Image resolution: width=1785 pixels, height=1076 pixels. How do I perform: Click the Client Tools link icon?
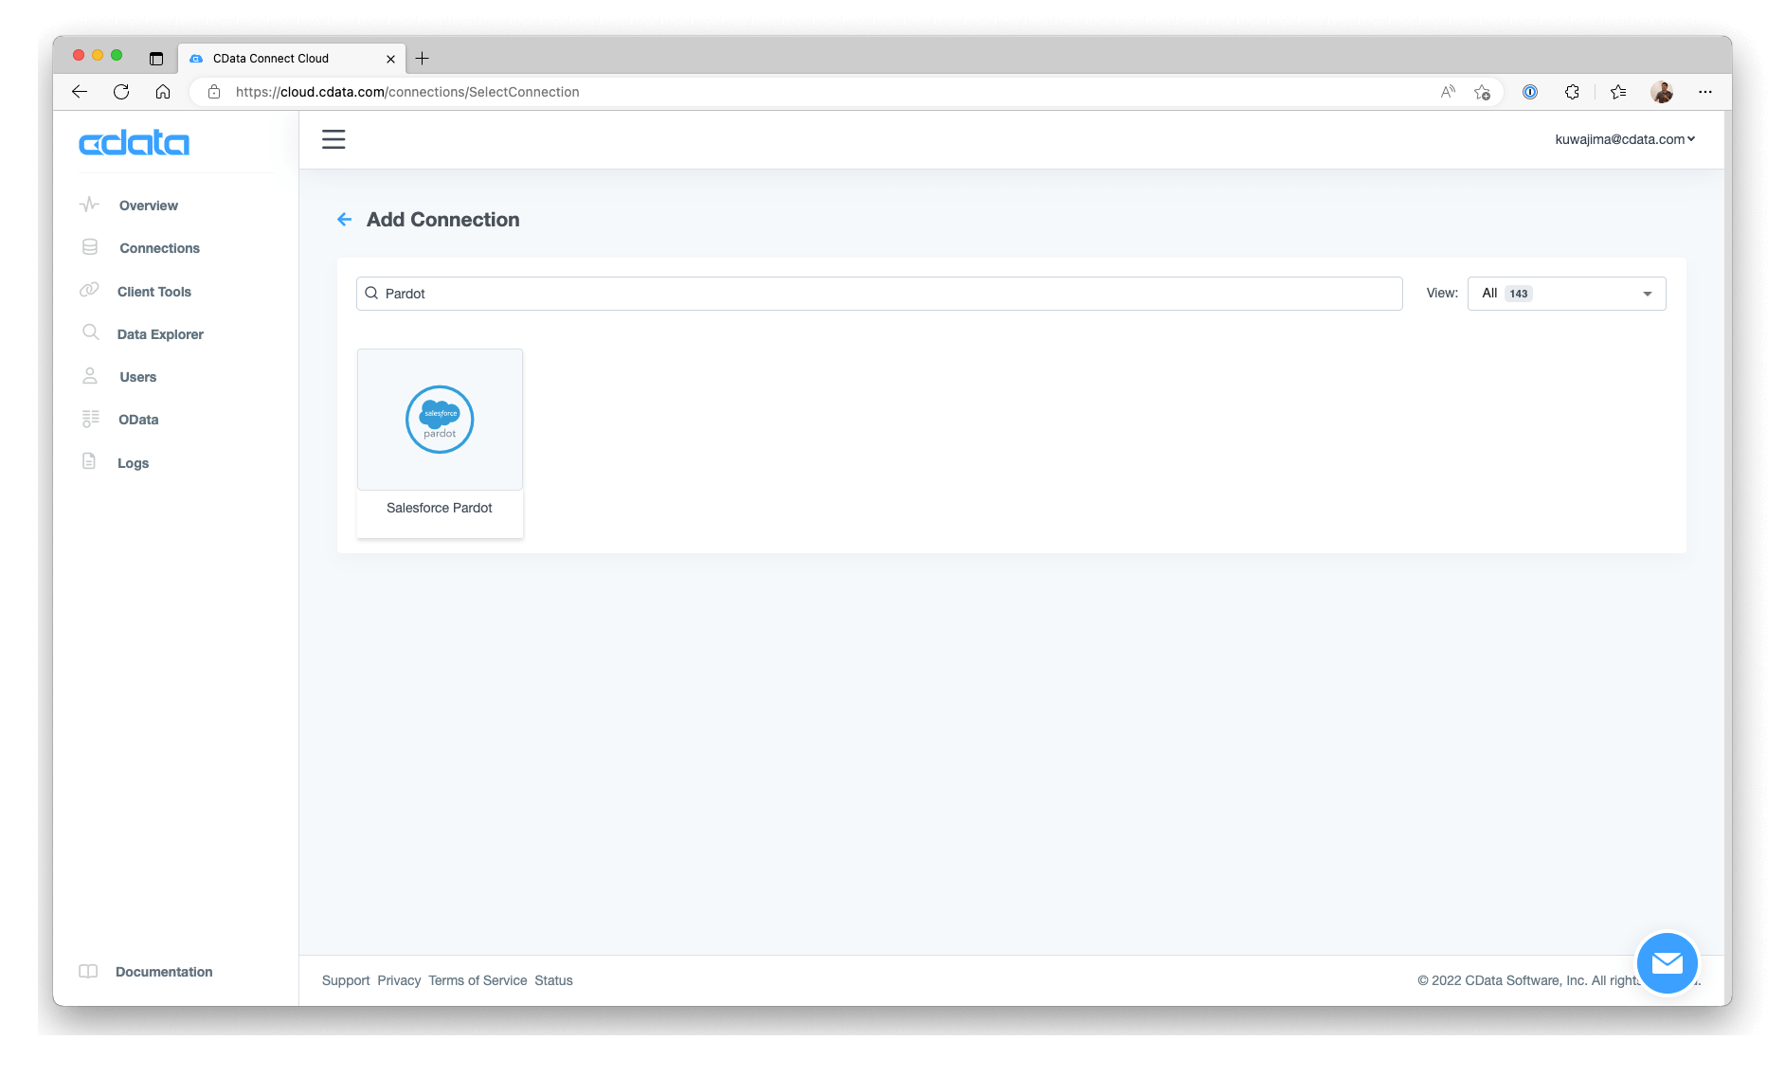click(89, 290)
